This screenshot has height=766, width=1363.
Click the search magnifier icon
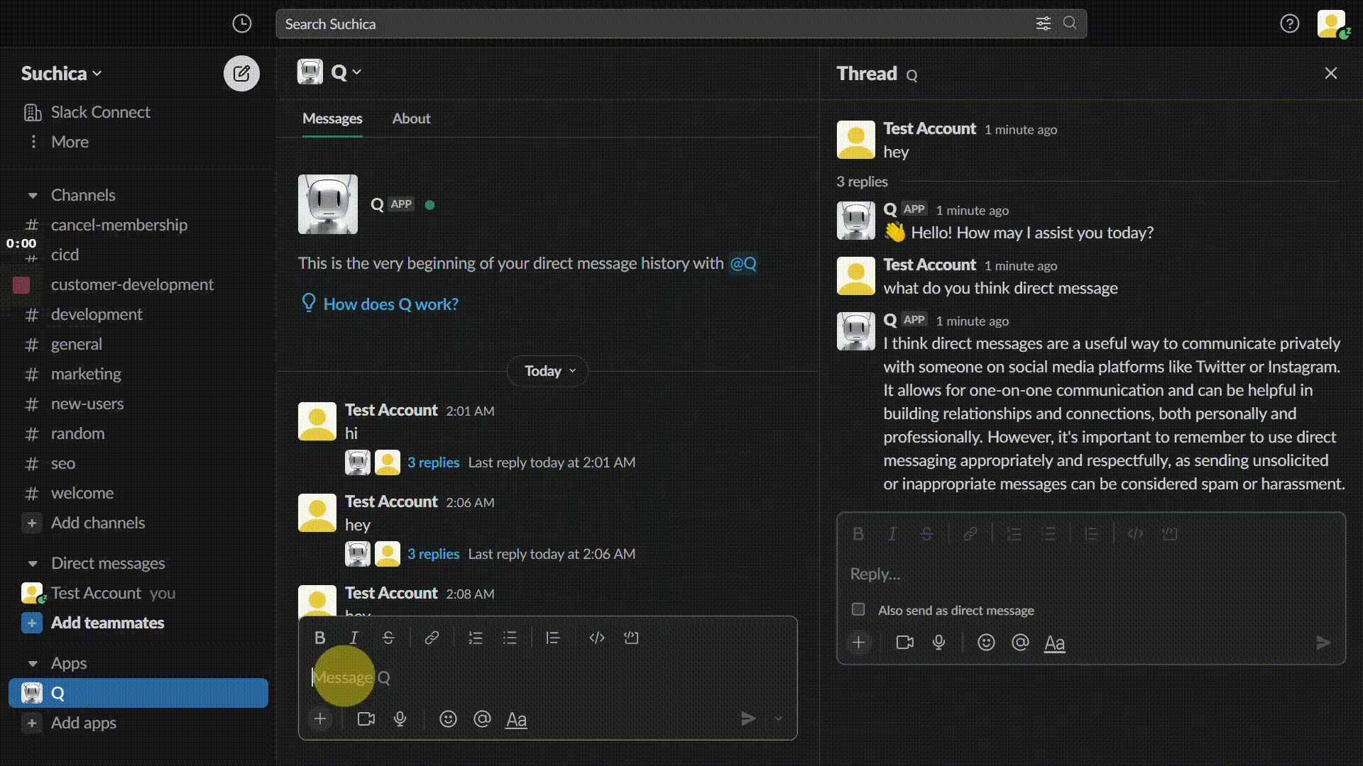tap(1070, 23)
